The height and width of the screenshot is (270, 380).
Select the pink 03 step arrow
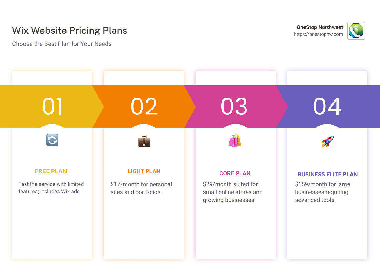[234, 107]
